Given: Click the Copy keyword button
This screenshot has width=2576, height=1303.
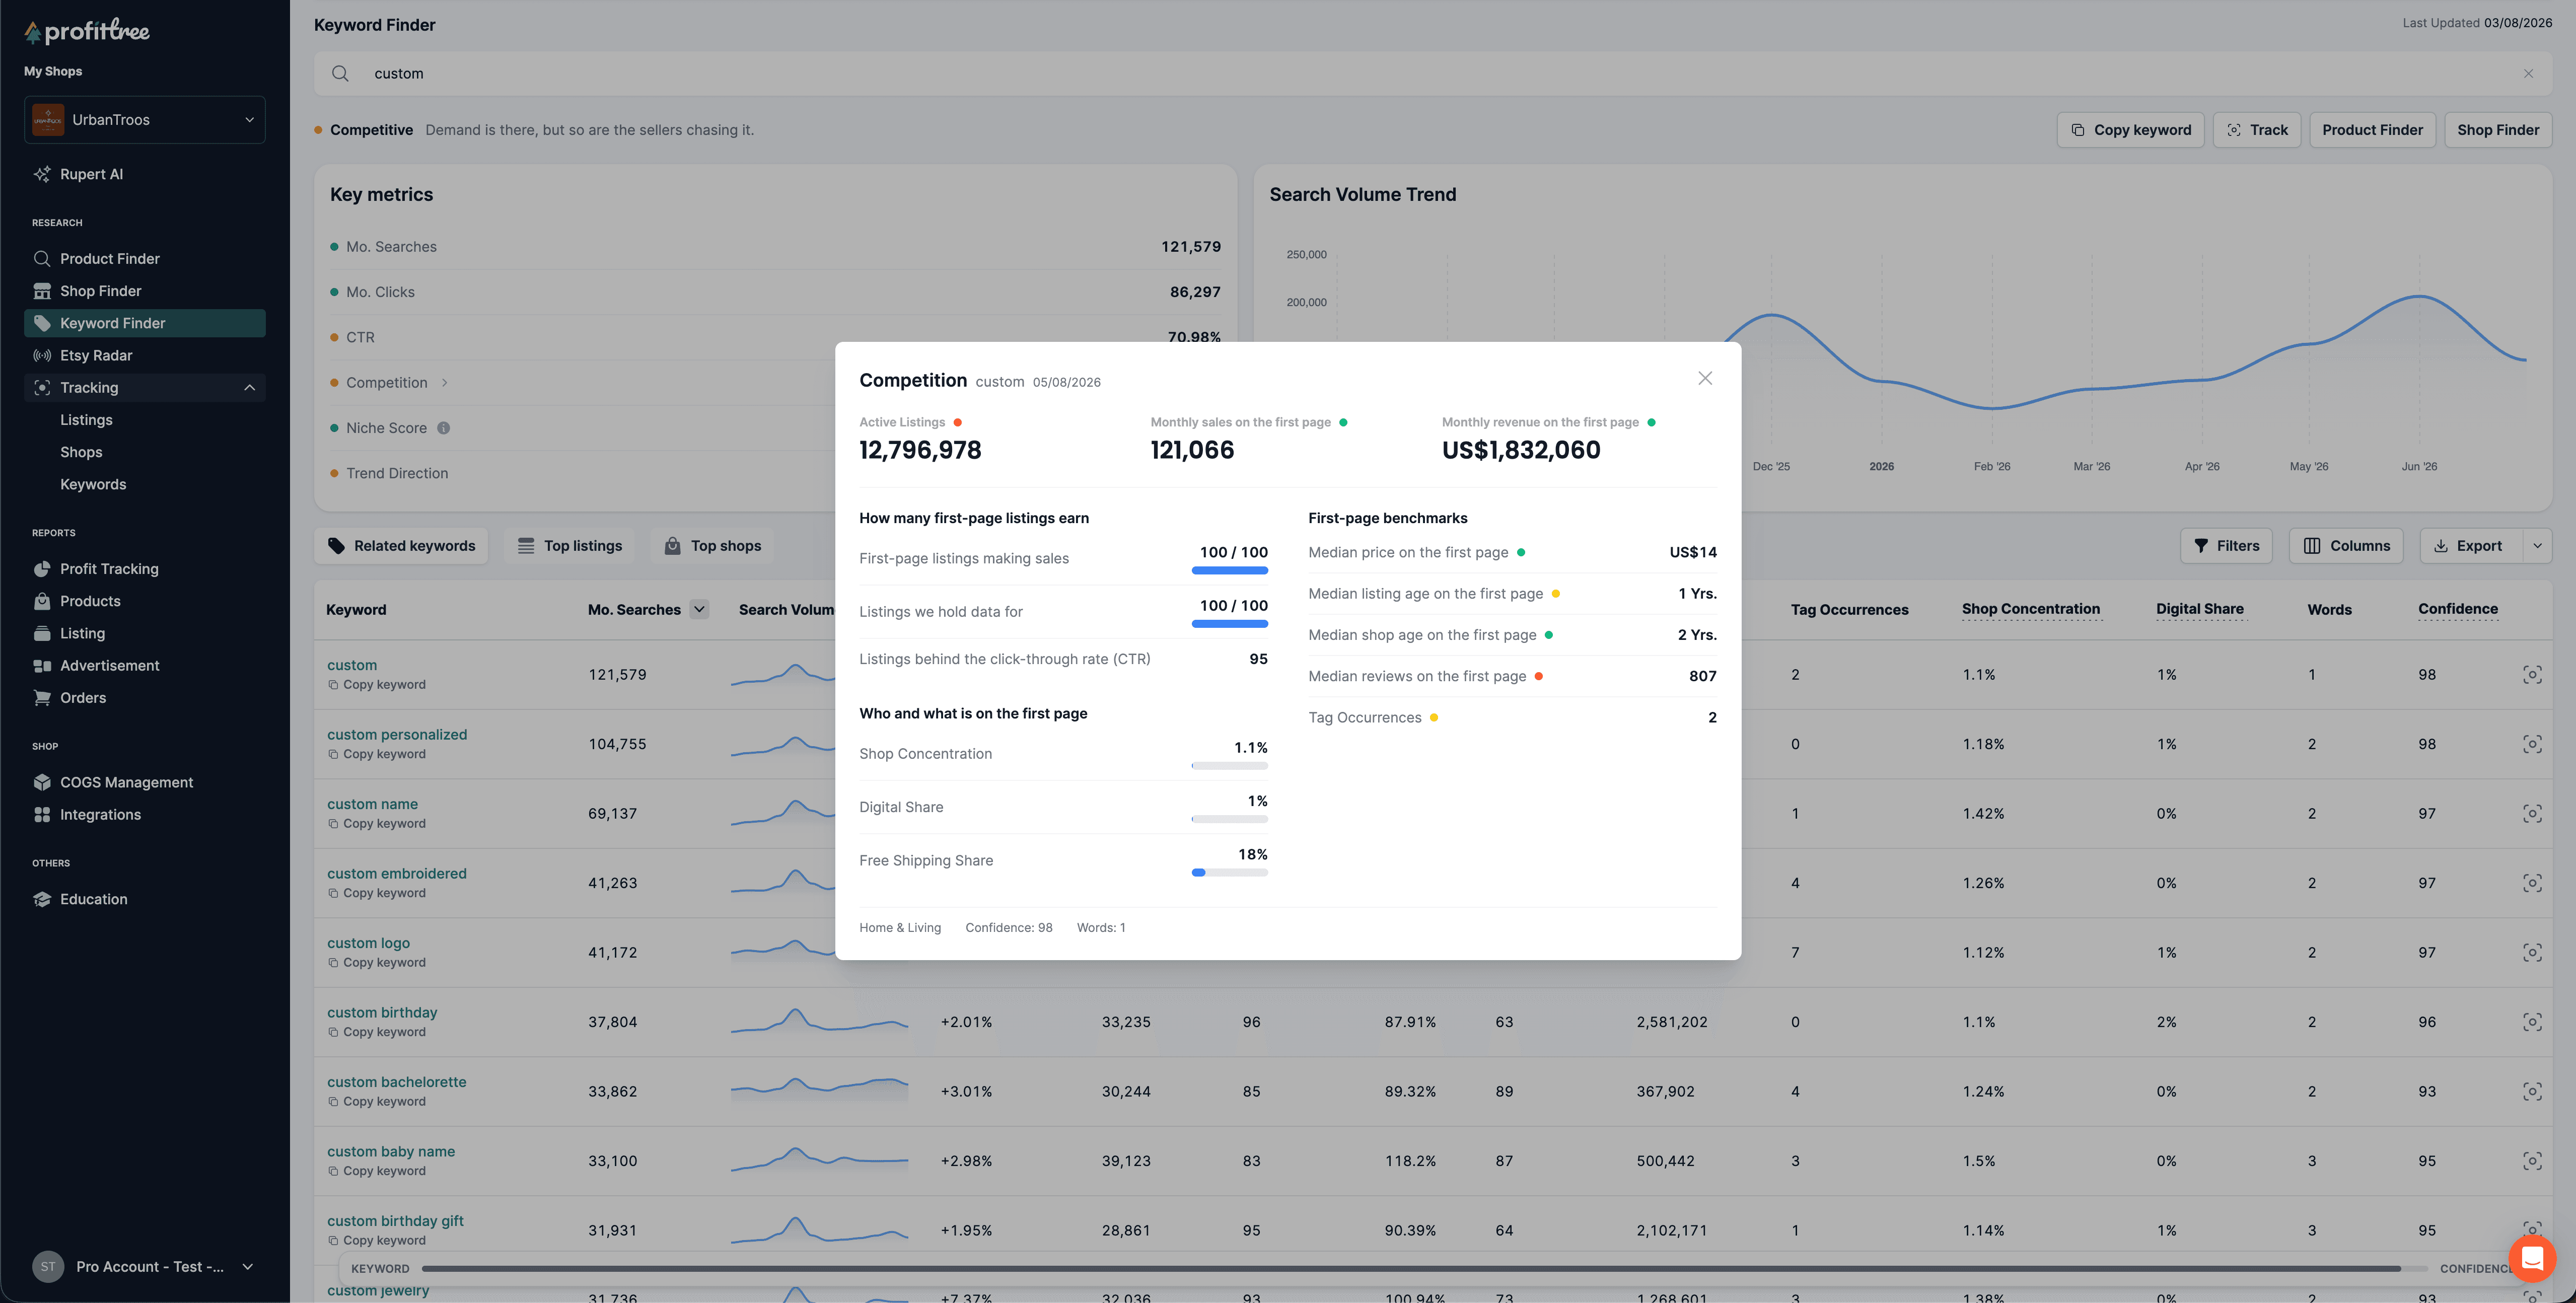Looking at the screenshot, I should click(x=2130, y=130).
